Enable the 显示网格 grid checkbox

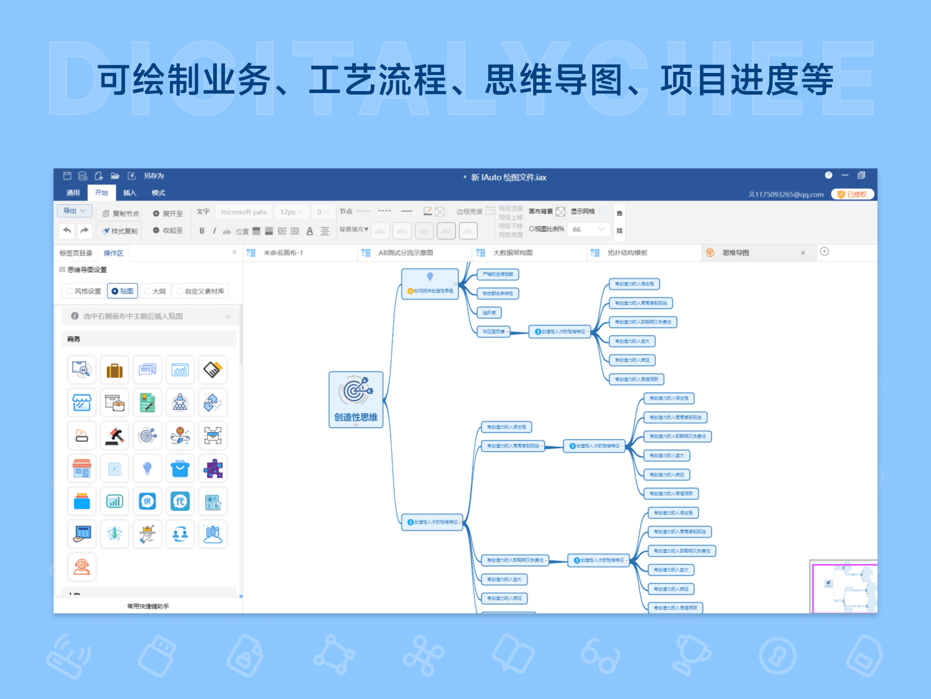[x=604, y=211]
